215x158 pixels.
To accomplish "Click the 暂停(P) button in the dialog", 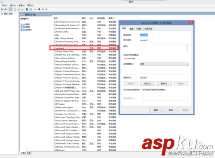I will [164, 84].
